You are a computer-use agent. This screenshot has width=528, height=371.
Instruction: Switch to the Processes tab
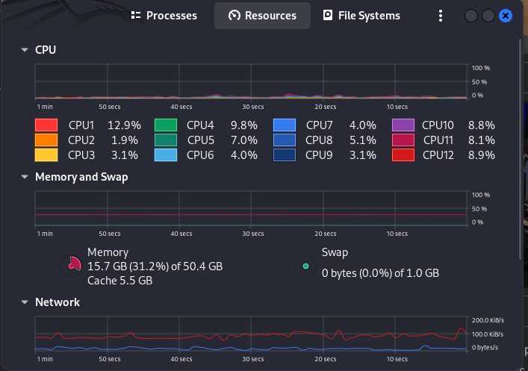point(164,16)
